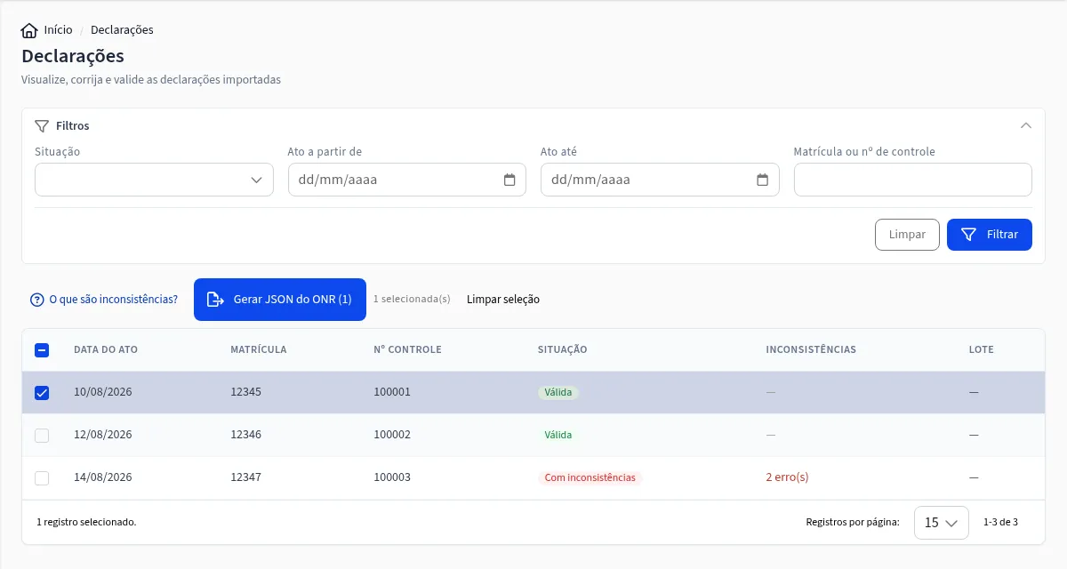Click the Ato a partir de date field
1067x569 pixels.
click(407, 180)
